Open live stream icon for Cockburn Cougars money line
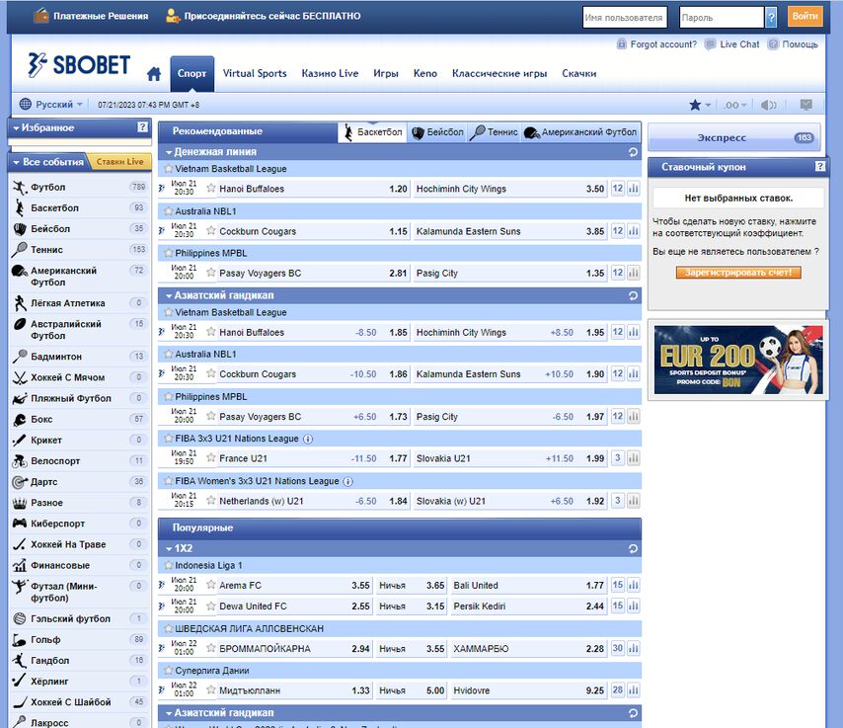 click(161, 231)
